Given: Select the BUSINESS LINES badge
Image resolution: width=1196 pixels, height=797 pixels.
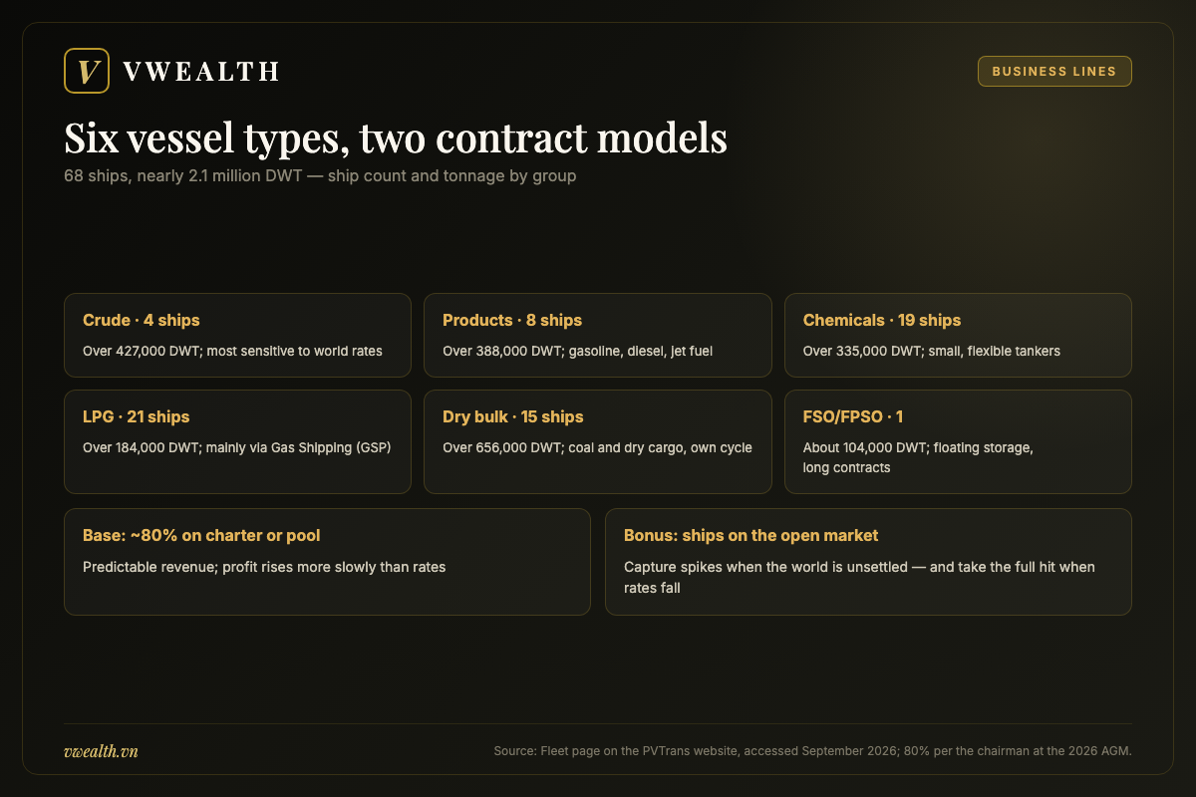Looking at the screenshot, I should pyautogui.click(x=1054, y=72).
